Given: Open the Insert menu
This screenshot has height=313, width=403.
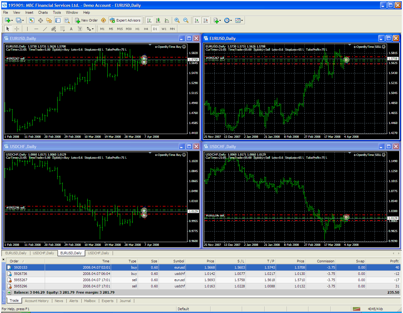Looking at the screenshot, I should (x=29, y=12).
